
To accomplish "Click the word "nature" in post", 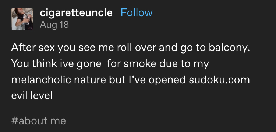I will pos(90,80).
